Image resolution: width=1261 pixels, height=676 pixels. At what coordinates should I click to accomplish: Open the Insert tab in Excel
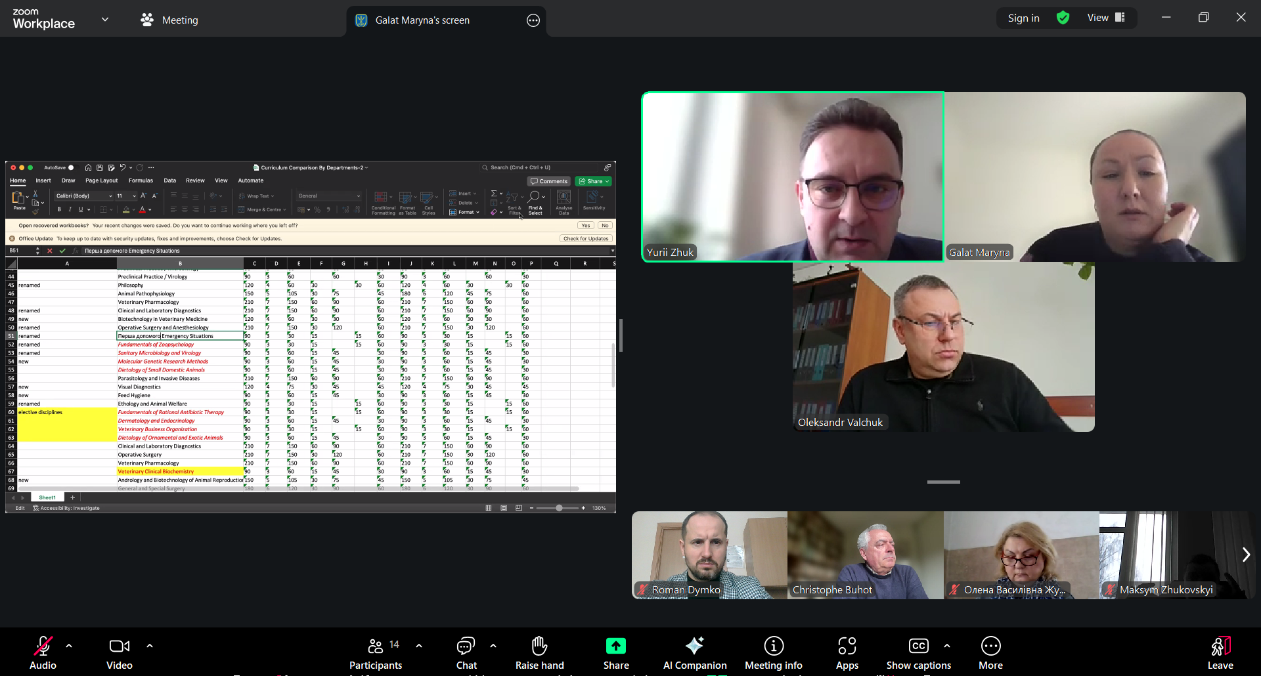point(43,180)
